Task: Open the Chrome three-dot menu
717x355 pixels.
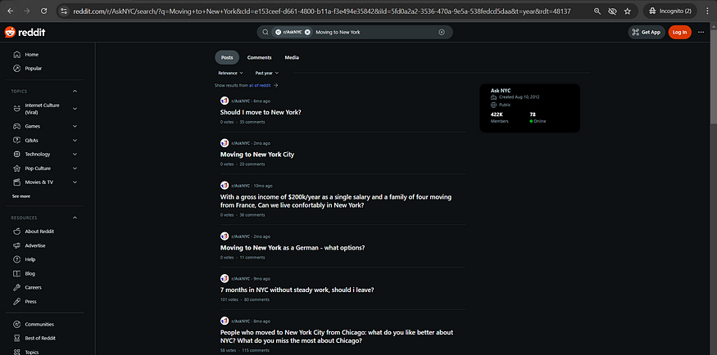Action: click(708, 11)
